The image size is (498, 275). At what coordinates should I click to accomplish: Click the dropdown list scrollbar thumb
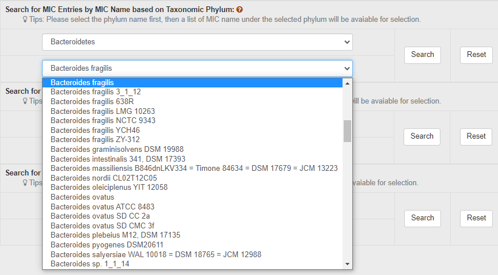[347, 131]
